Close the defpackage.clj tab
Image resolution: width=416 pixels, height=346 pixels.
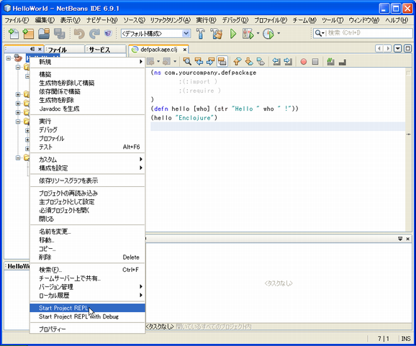coord(185,50)
